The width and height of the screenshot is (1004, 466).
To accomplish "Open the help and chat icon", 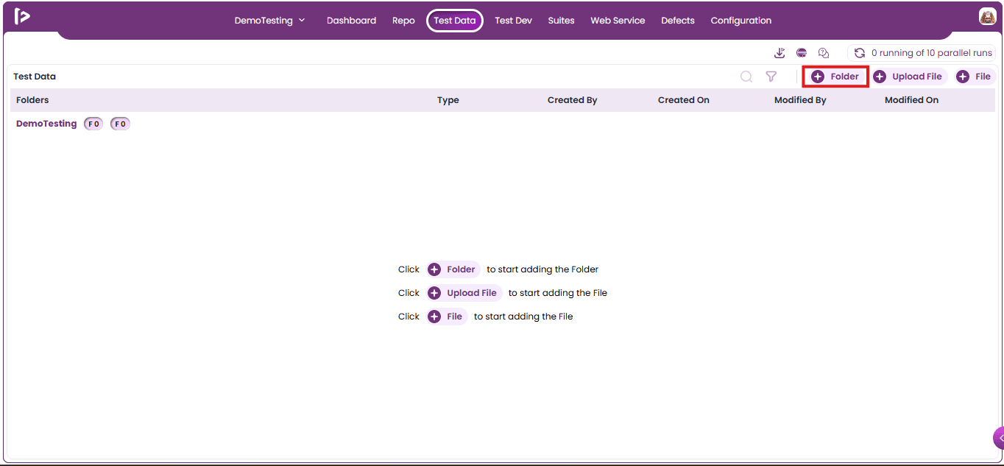I will [x=824, y=53].
